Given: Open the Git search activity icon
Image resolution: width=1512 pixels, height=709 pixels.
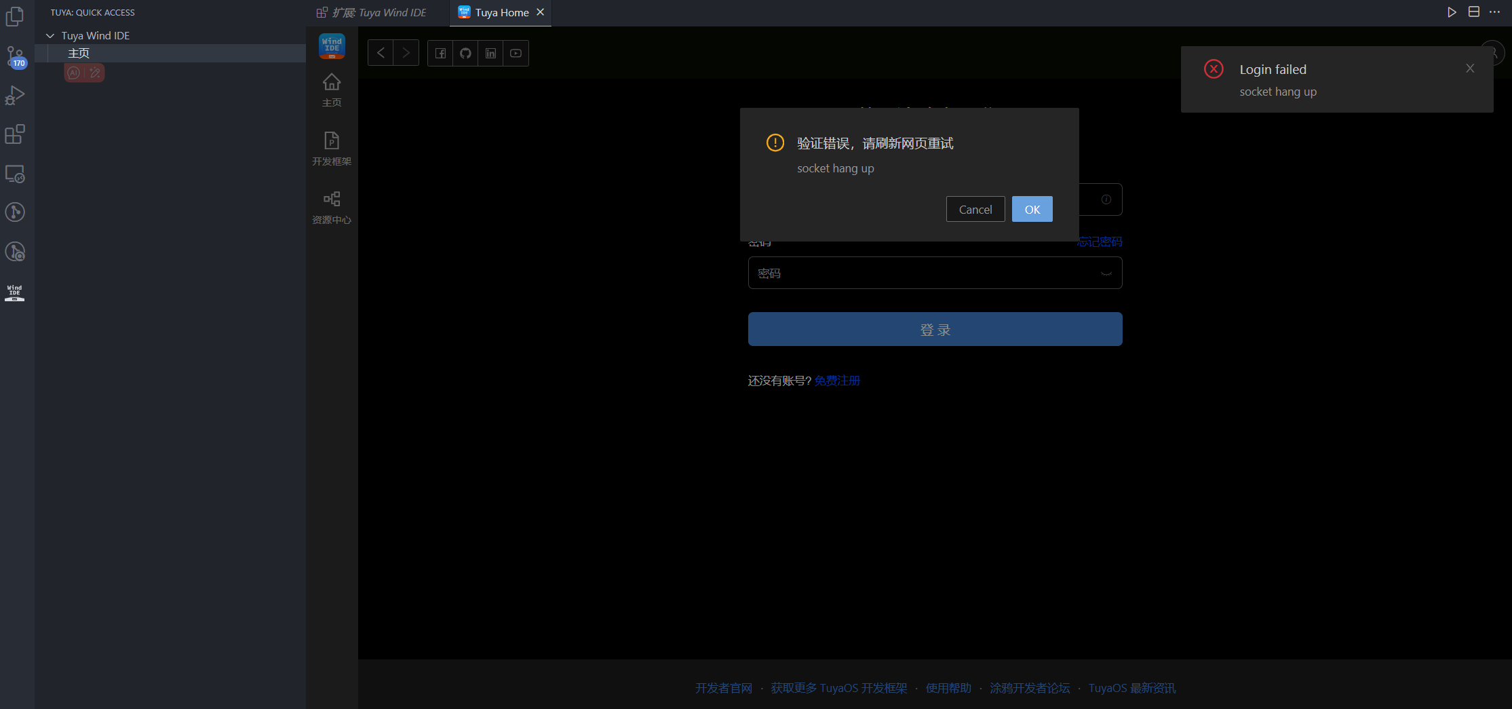Looking at the screenshot, I should coord(15,252).
